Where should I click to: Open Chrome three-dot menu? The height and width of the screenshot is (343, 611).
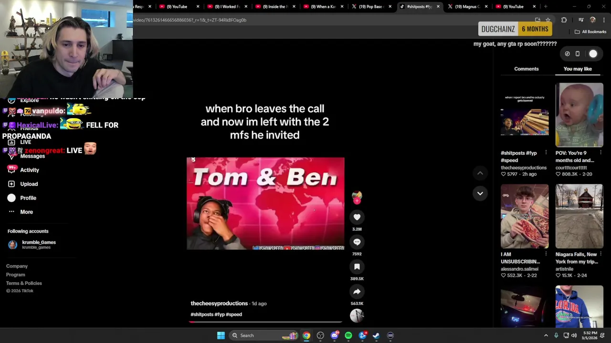pos(604,20)
